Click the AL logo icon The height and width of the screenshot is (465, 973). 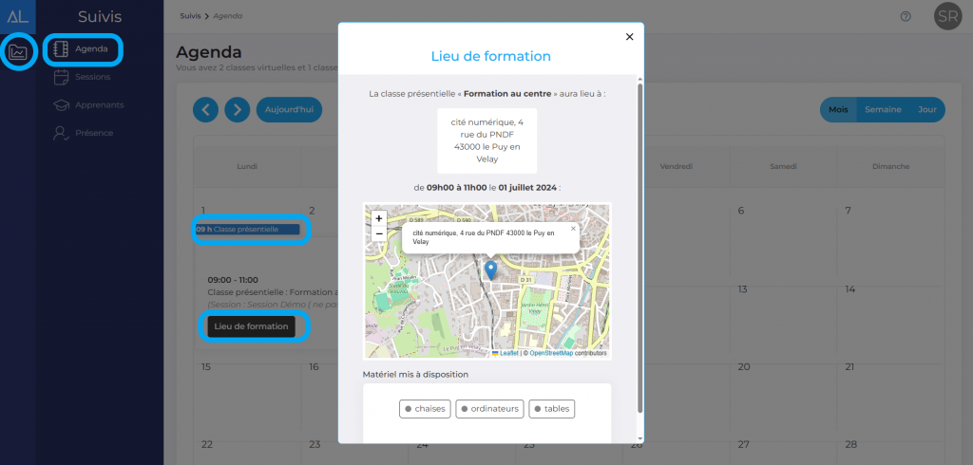click(18, 15)
